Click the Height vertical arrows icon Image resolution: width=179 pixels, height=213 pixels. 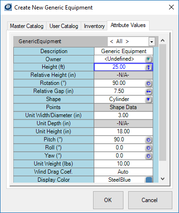[149, 67]
